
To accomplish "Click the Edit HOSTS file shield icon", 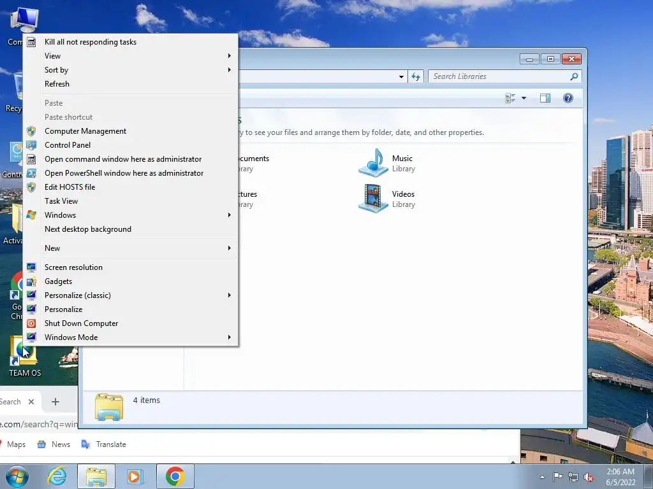I will [x=31, y=187].
